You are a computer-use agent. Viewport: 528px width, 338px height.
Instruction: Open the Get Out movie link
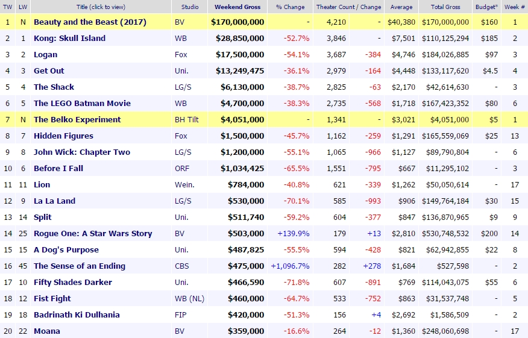point(49,70)
